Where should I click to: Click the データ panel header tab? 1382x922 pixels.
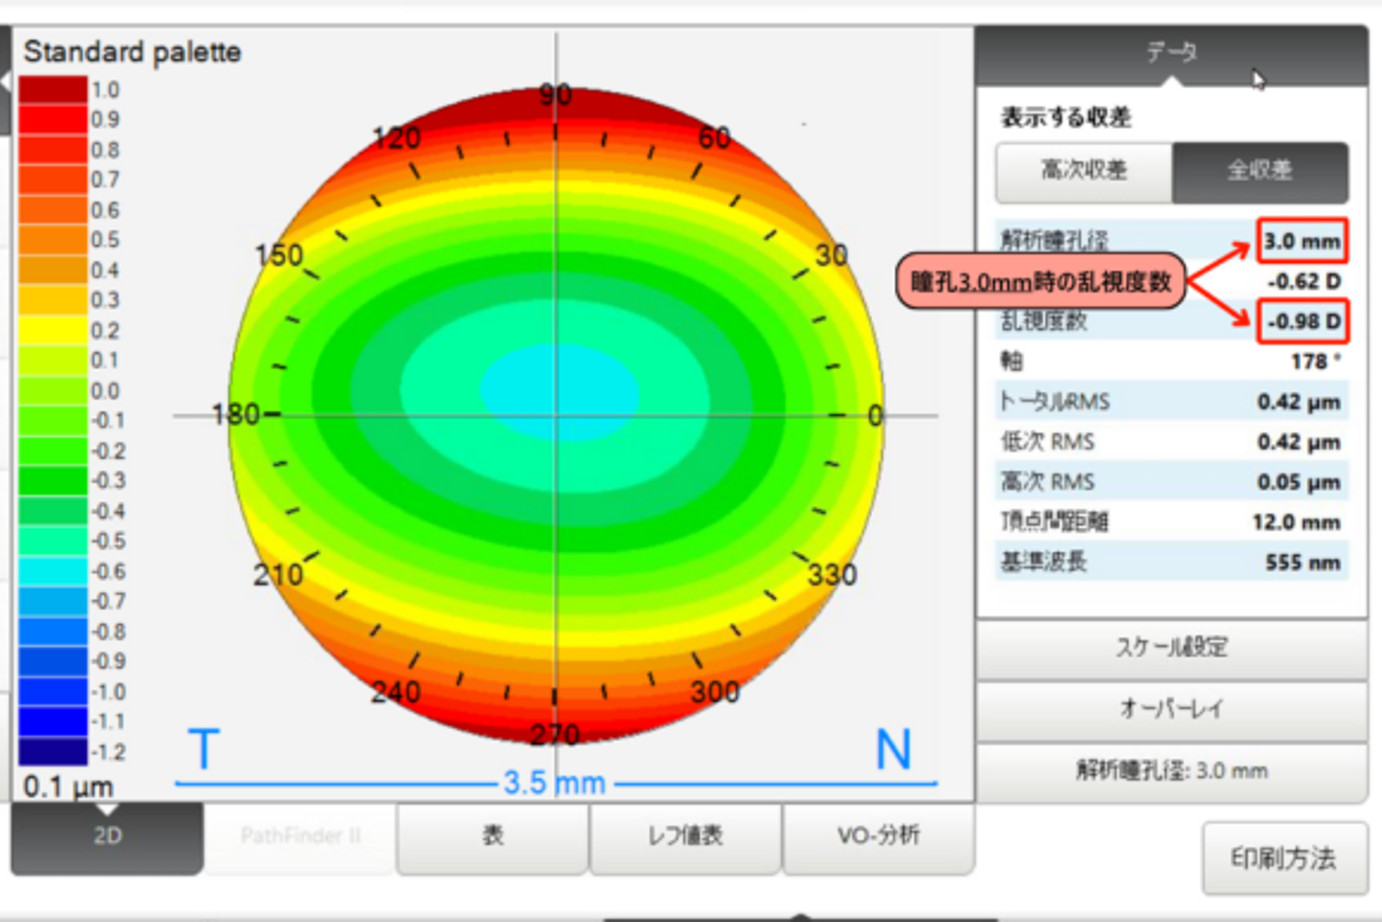[x=1172, y=53]
